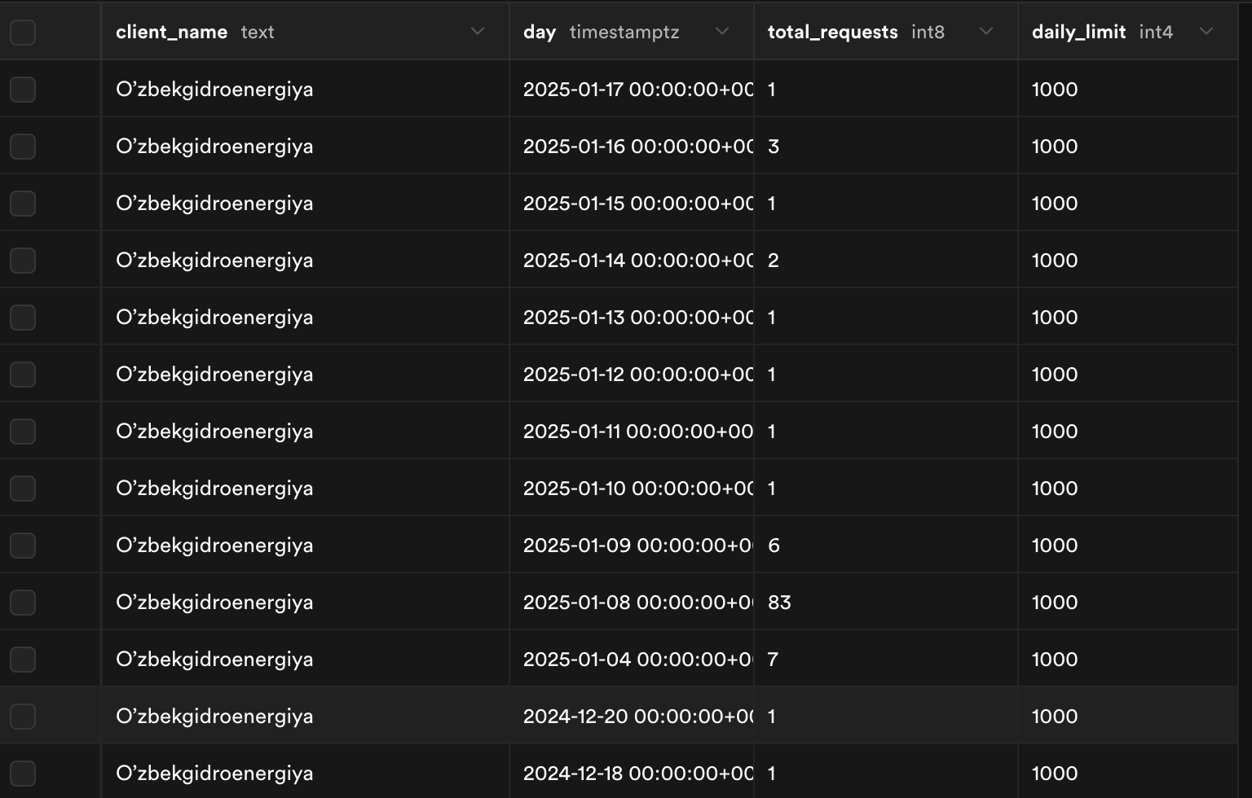Click client name cell in the 2024-12-18 row

(x=305, y=773)
